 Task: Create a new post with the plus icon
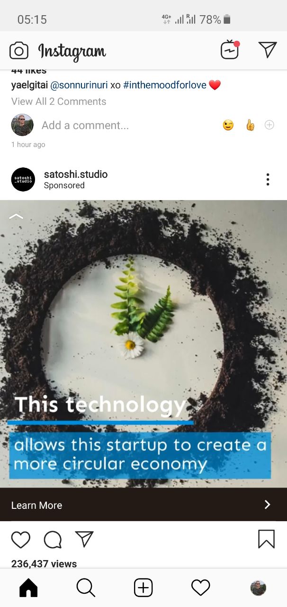(143, 588)
